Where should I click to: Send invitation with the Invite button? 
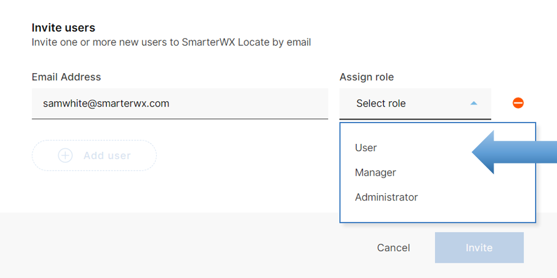(x=479, y=248)
